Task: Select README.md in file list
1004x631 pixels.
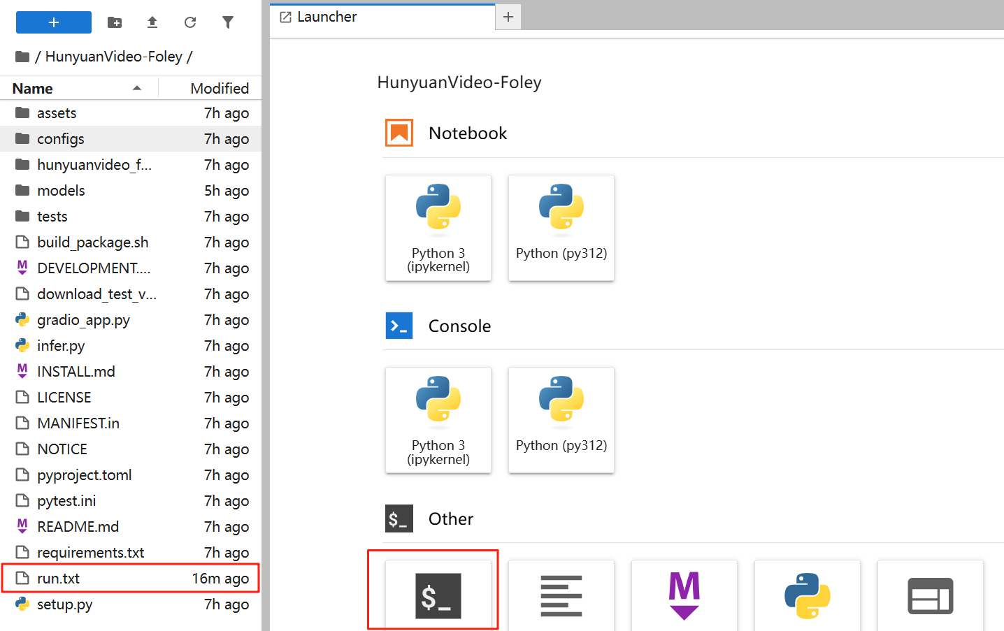Action: click(131, 527)
